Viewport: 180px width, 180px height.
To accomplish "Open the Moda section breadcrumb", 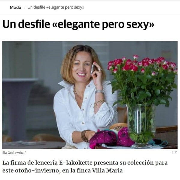I will [16, 7].
